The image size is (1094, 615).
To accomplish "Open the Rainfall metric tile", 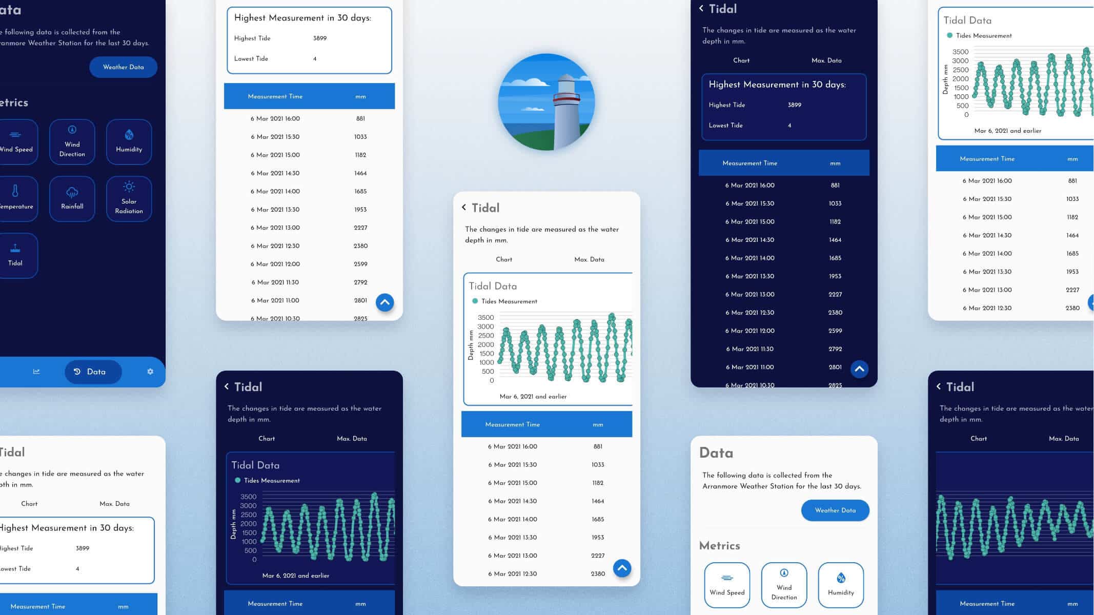I will click(x=72, y=199).
